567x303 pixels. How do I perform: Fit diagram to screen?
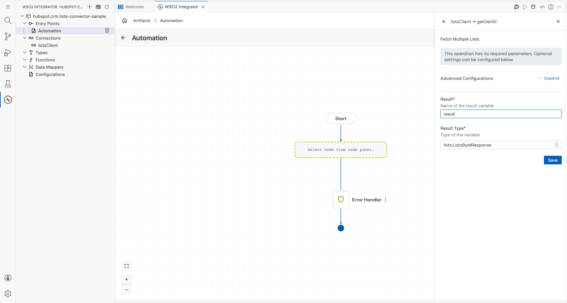coord(127,266)
